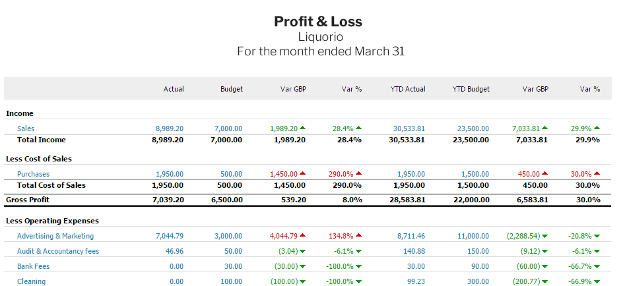Open the Purchases account link

[33, 174]
